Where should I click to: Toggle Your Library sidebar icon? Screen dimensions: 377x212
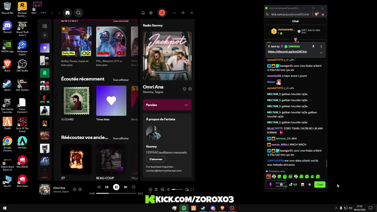(45, 26)
